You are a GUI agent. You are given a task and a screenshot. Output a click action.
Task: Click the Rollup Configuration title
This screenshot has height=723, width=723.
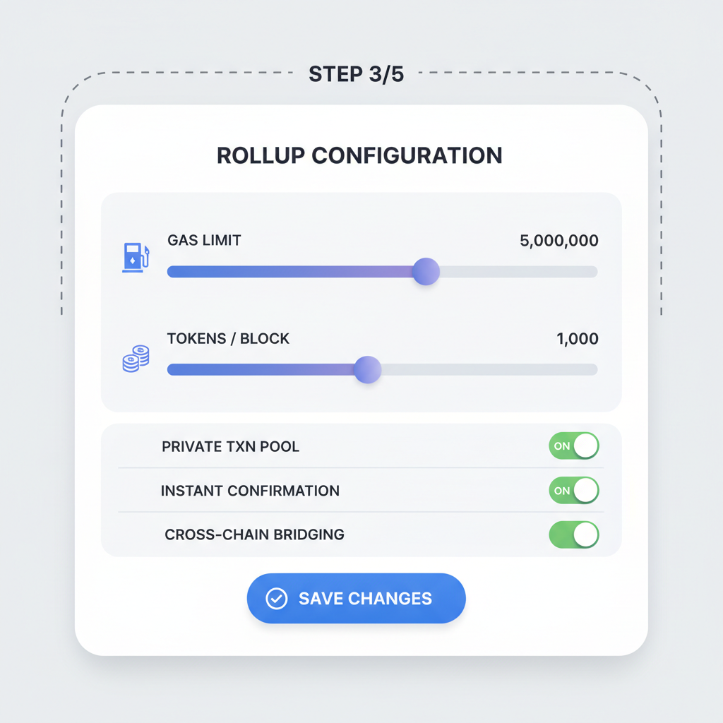pyautogui.click(x=359, y=155)
